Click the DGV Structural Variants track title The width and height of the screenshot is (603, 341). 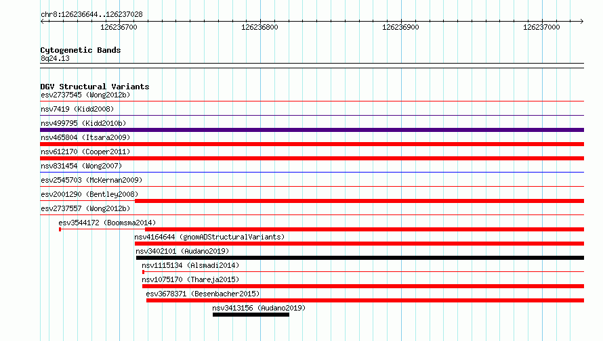tap(95, 87)
